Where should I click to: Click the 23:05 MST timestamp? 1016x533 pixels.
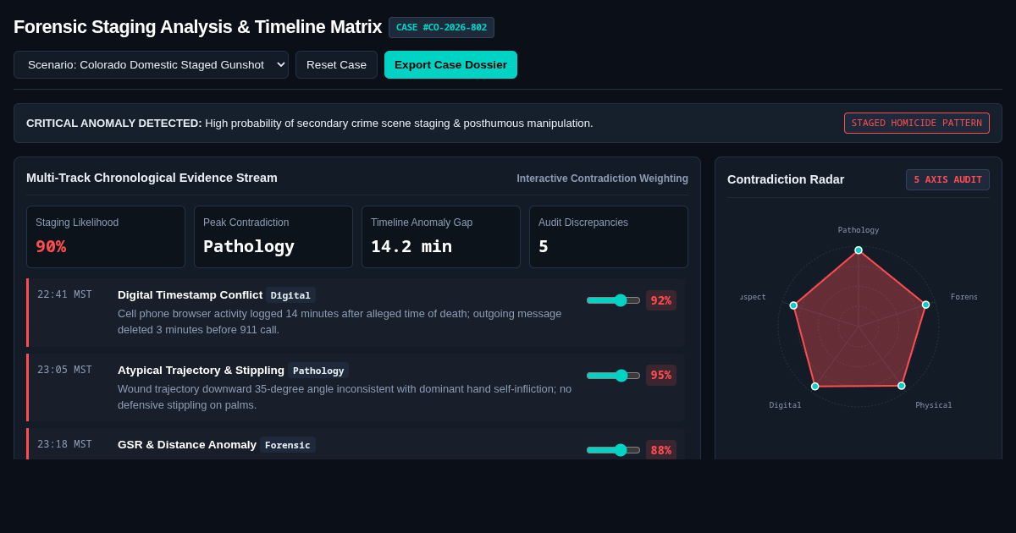[64, 370]
